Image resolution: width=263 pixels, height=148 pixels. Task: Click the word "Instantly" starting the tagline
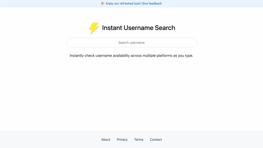pos(77,56)
